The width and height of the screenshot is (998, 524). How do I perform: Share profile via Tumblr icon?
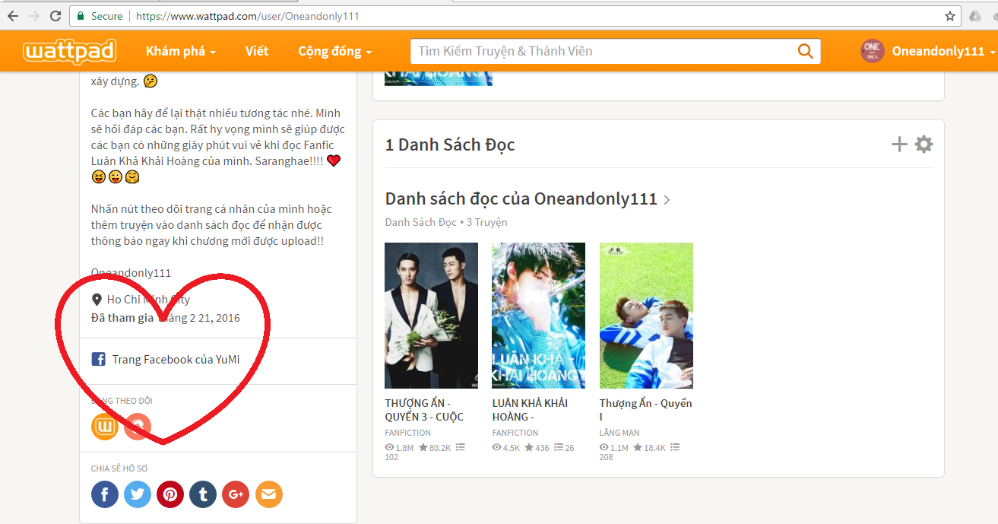203,494
